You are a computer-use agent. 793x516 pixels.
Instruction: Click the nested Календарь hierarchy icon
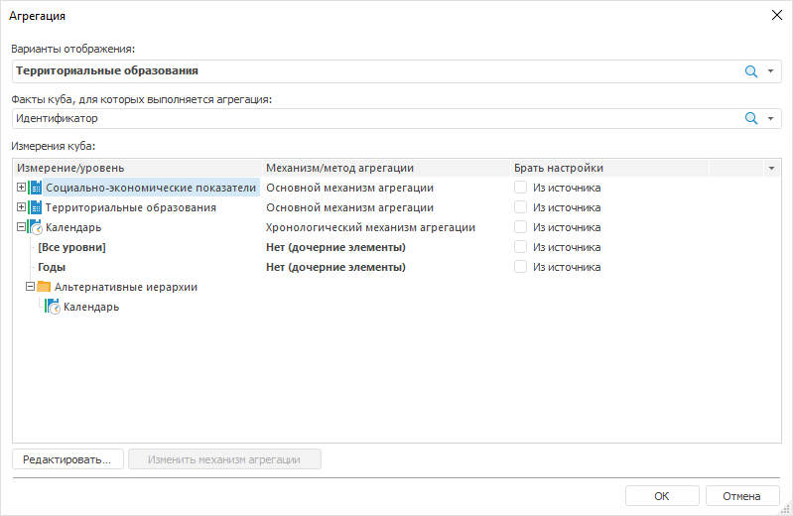53,307
